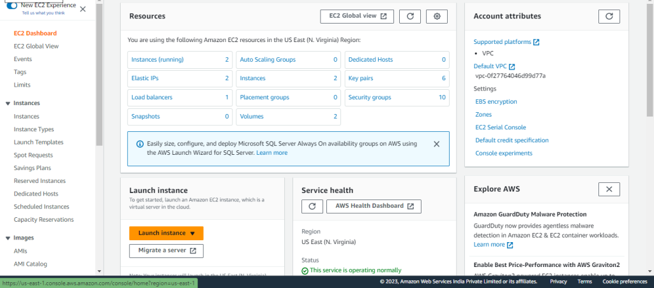
Task: Click Learn more in SQL Server banner
Action: (x=272, y=153)
